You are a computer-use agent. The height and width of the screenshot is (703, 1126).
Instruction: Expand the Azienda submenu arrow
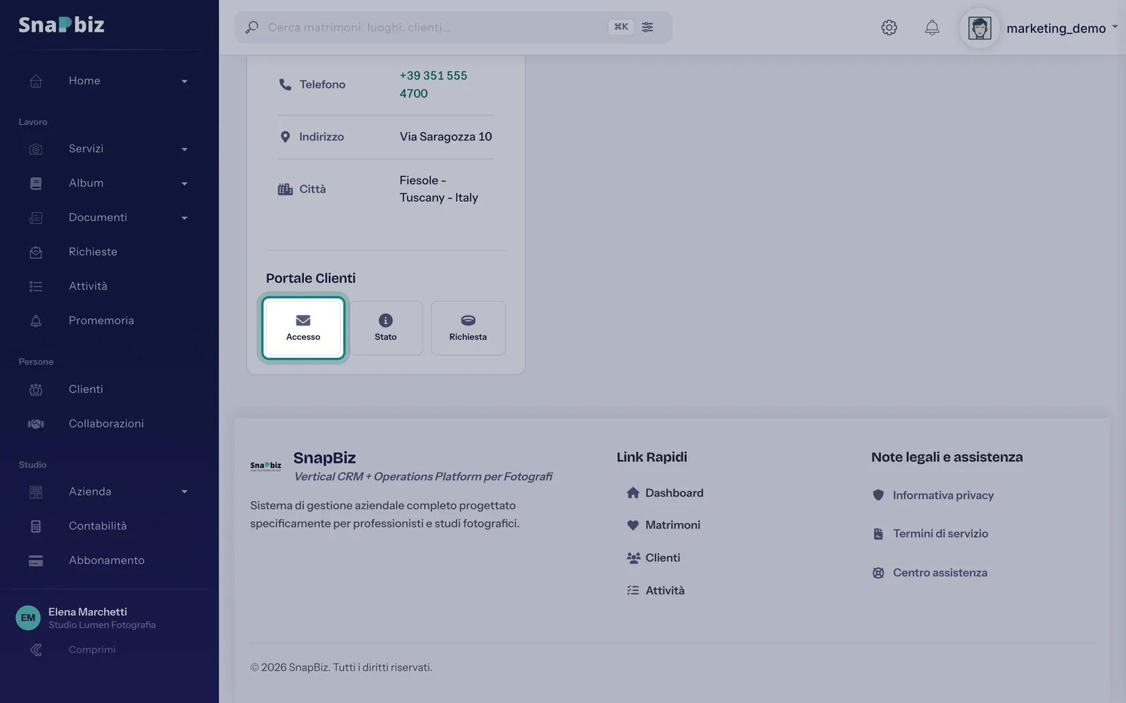tap(184, 492)
